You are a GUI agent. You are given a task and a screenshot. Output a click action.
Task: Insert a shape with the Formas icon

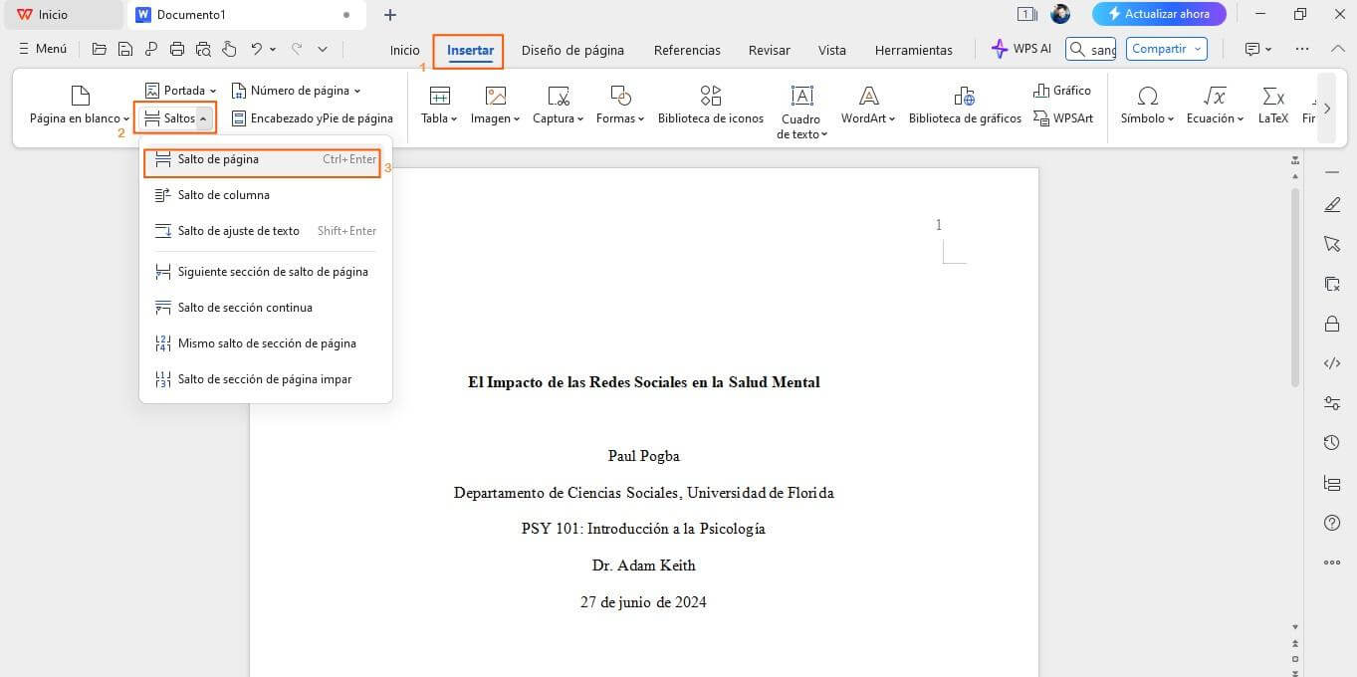616,103
